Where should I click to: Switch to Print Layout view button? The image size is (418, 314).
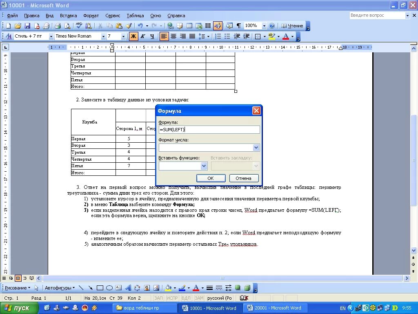coord(18,278)
